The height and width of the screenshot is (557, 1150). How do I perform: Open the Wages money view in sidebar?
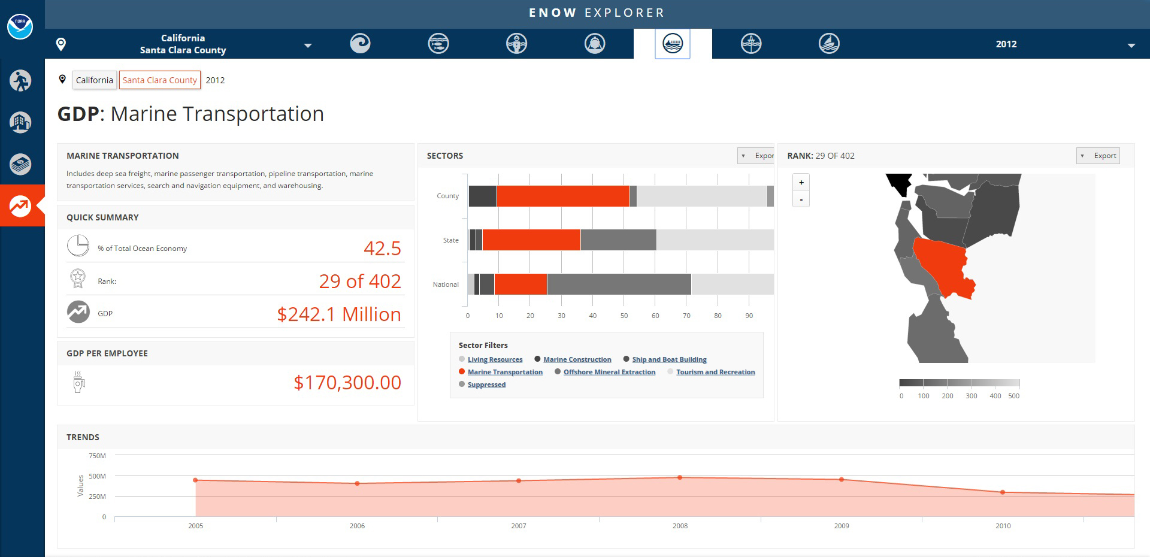(x=20, y=164)
